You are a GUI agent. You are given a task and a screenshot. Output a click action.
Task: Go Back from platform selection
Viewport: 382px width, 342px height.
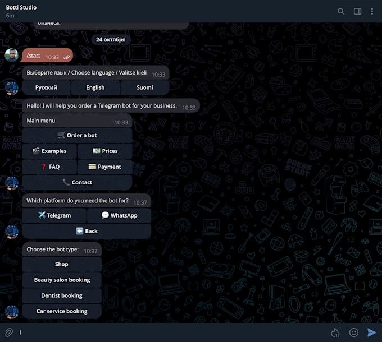(x=87, y=231)
